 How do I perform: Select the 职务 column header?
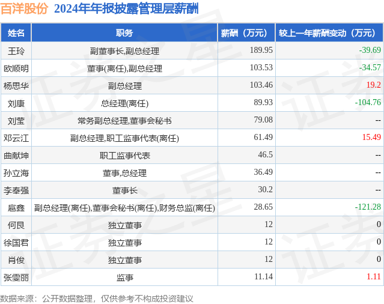click(124, 32)
